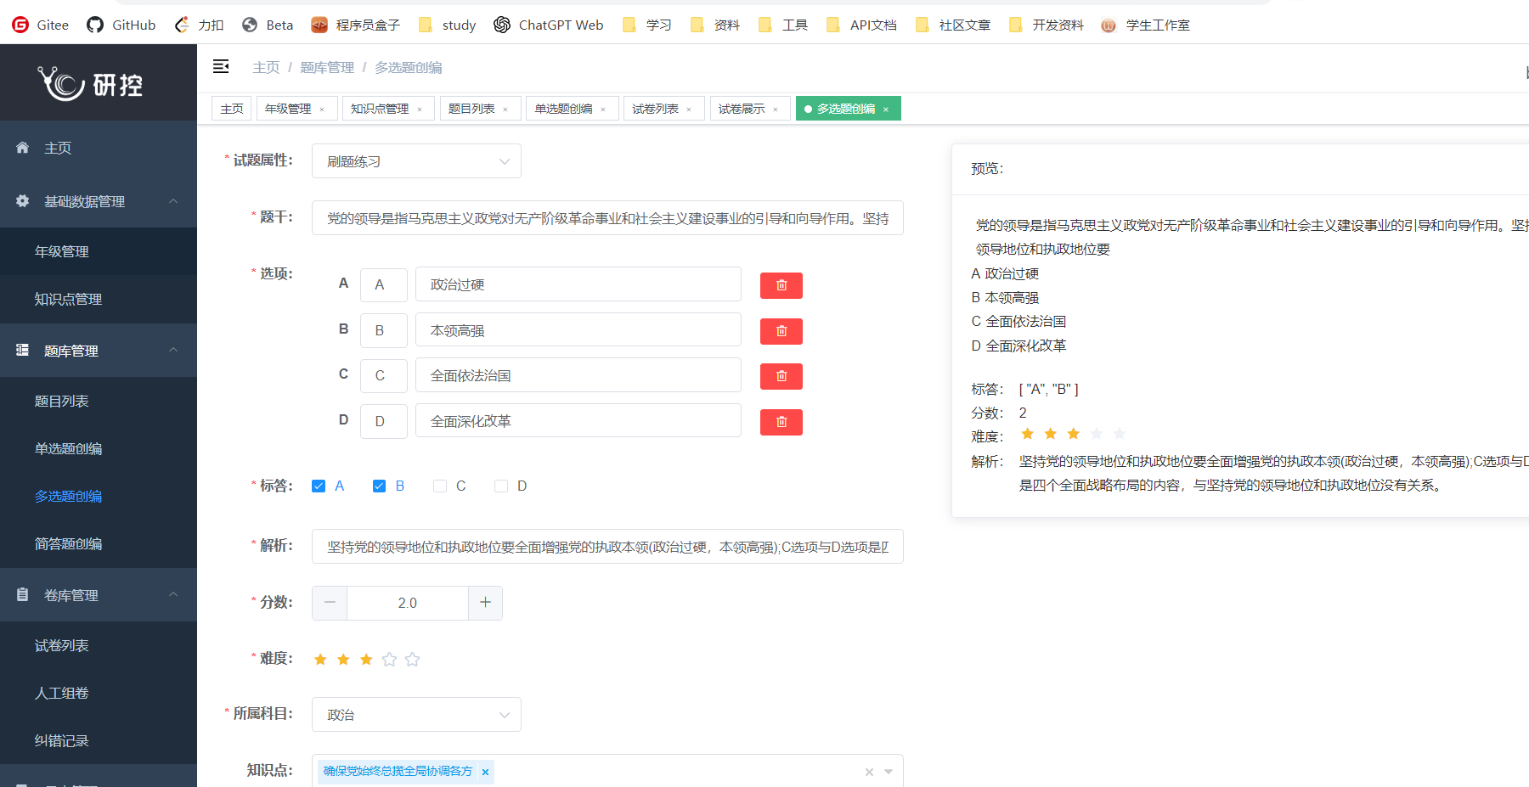Screen dimensions: 1529x787
Task: Check answer checkbox D
Action: pos(501,486)
